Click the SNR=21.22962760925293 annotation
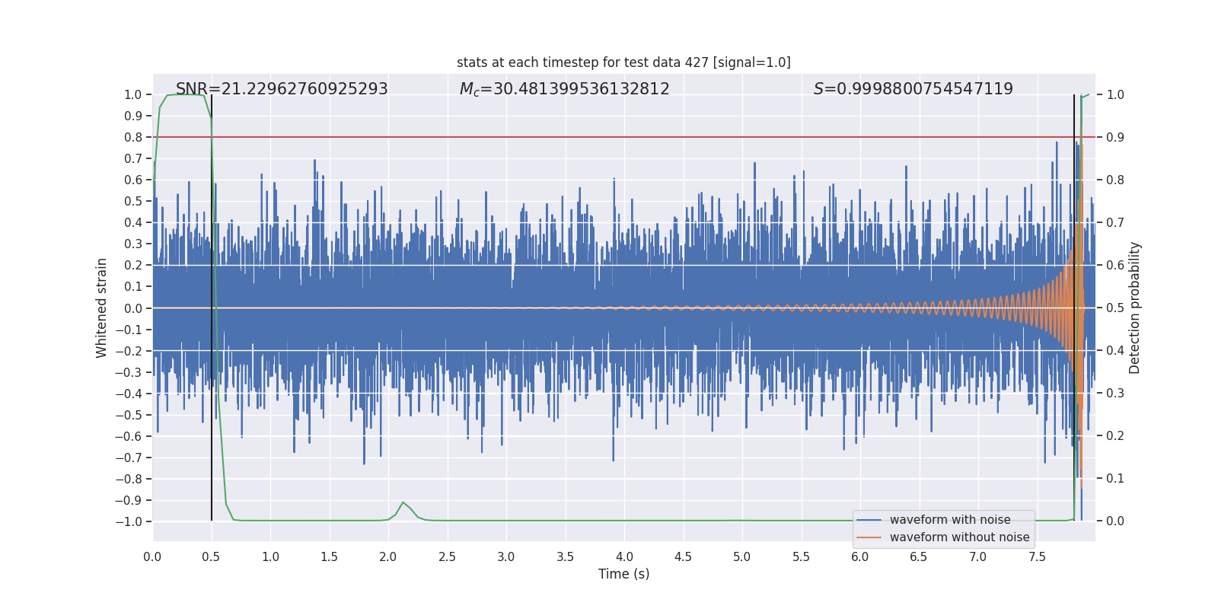The height and width of the screenshot is (609, 1218). click(x=282, y=89)
